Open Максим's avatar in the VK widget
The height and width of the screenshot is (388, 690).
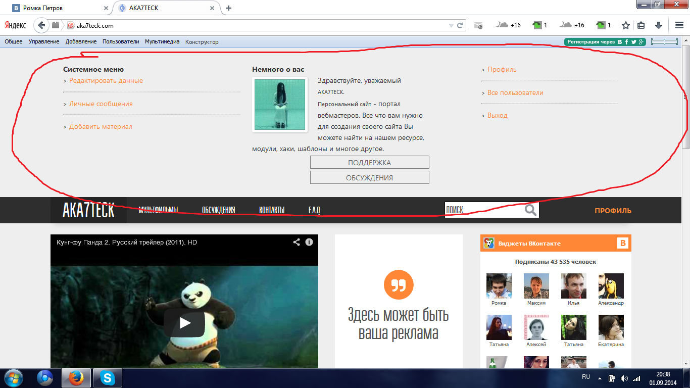[536, 286]
